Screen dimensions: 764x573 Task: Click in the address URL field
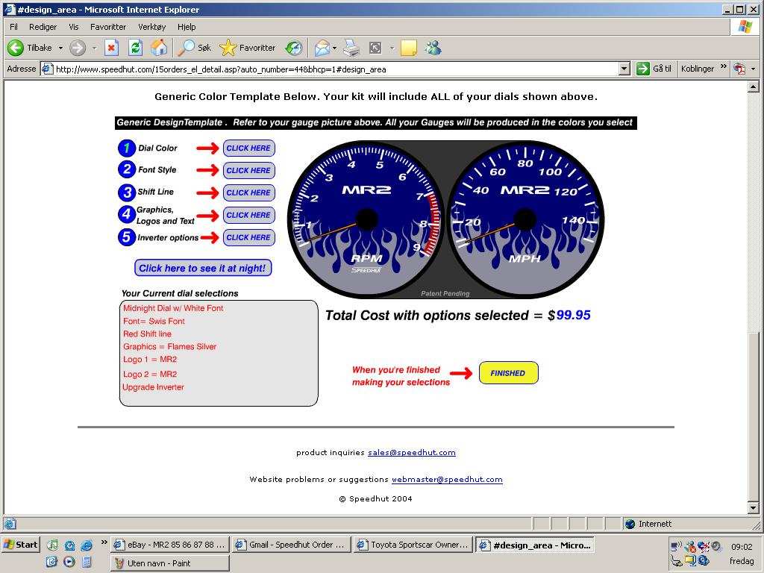(336, 69)
